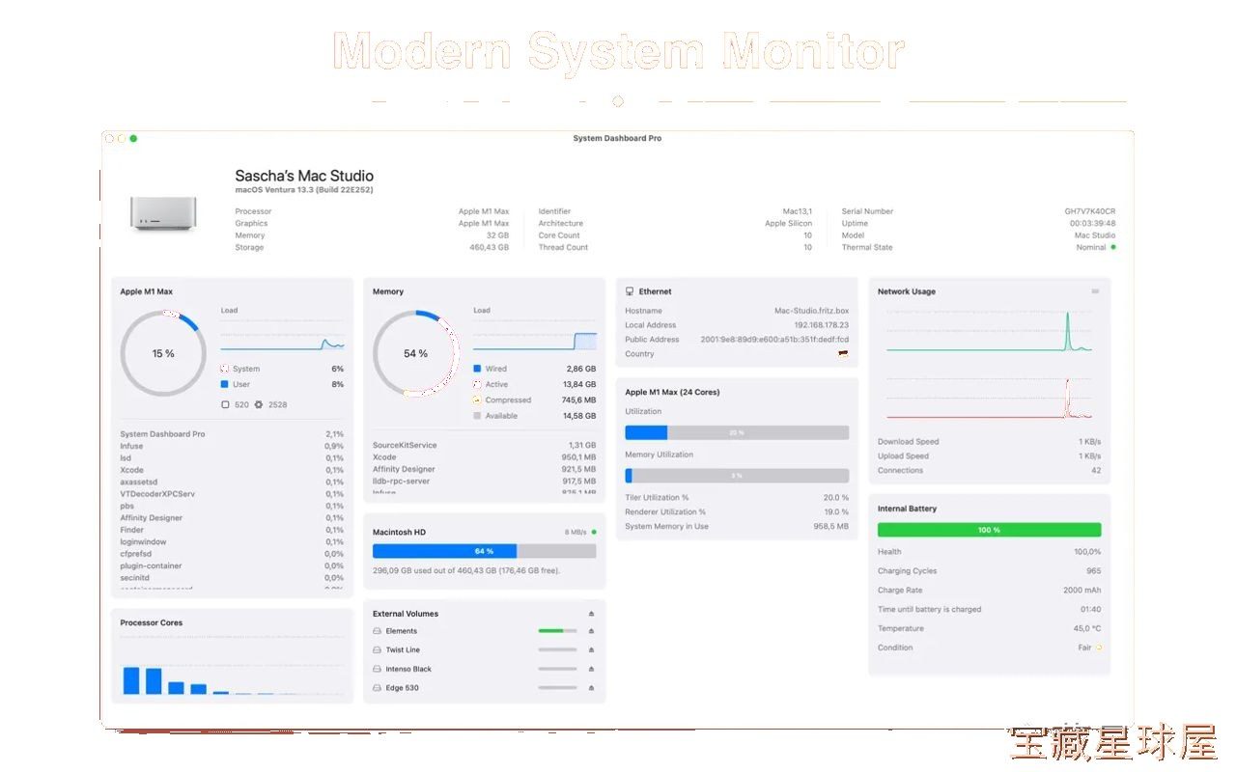
Task: Select System Dashboard Pro process row
Action: click(232, 434)
